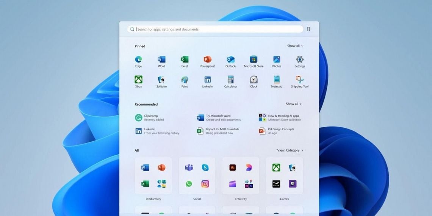
Task: Open the Try Microsoft Word recommendation
Action: coord(219,117)
